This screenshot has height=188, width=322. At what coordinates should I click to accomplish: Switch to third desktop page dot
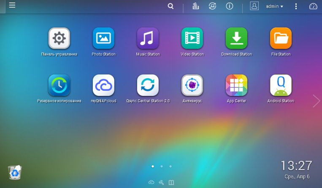(x=170, y=166)
